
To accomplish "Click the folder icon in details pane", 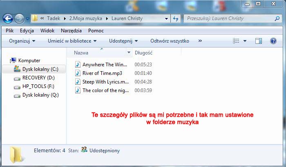I will 17,155.
